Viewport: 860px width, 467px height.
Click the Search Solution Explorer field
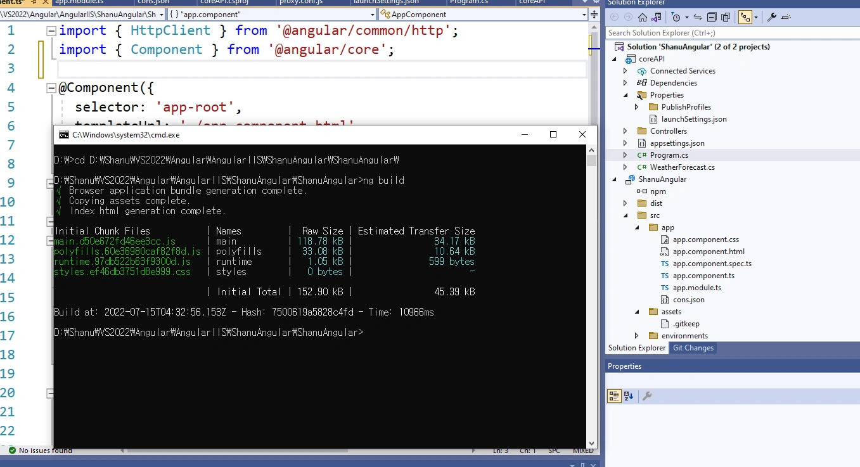[x=732, y=33]
